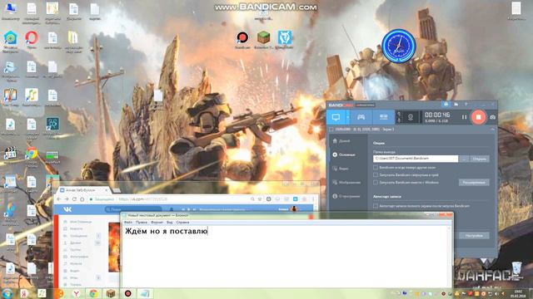This screenshot has height=299, width=533.
Task: Click the Bandicam icon in the taskbar
Action: (x=127, y=293)
